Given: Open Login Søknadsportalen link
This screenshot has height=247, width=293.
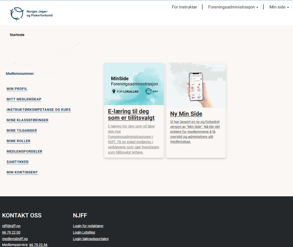Looking at the screenshot, I should point(91,239).
